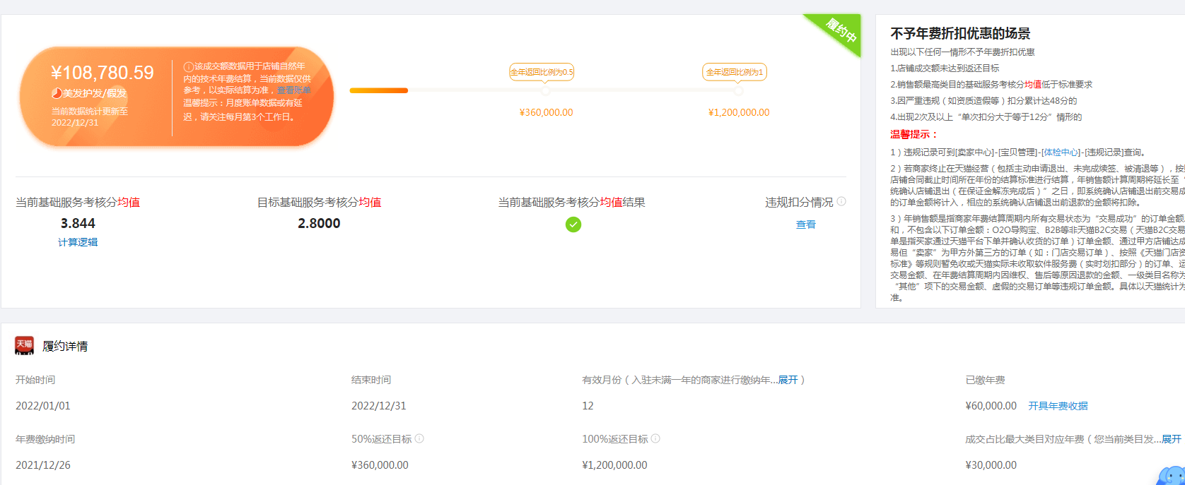Click the 当前基础服务考核分均值结果 label
The image size is (1185, 485).
coord(571,202)
